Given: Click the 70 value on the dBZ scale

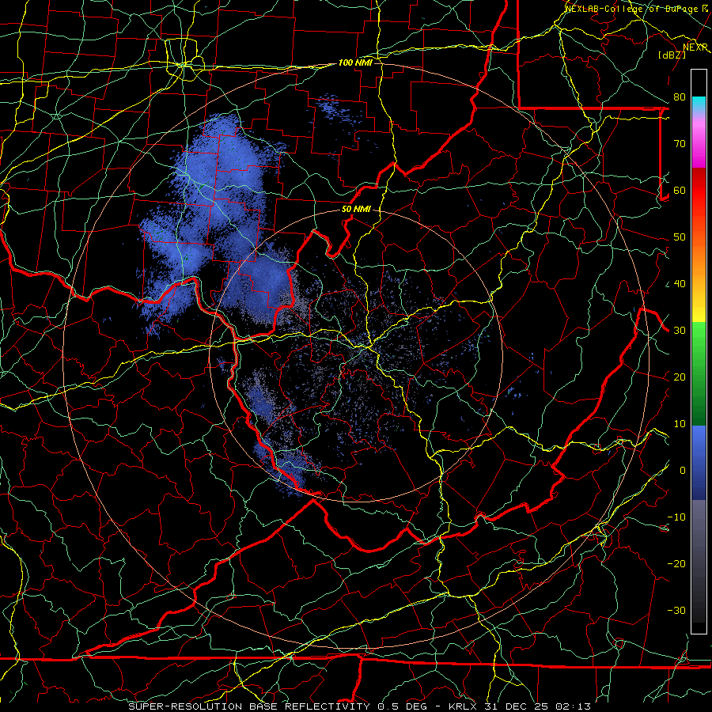Looking at the screenshot, I should 680,144.
